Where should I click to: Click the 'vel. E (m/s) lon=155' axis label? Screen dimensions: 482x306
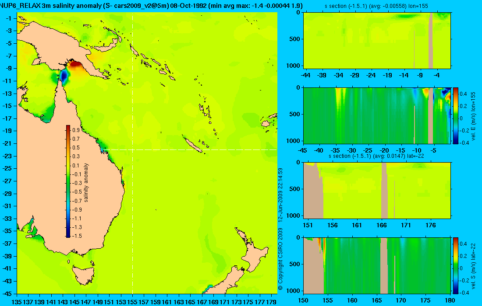click(x=473, y=116)
